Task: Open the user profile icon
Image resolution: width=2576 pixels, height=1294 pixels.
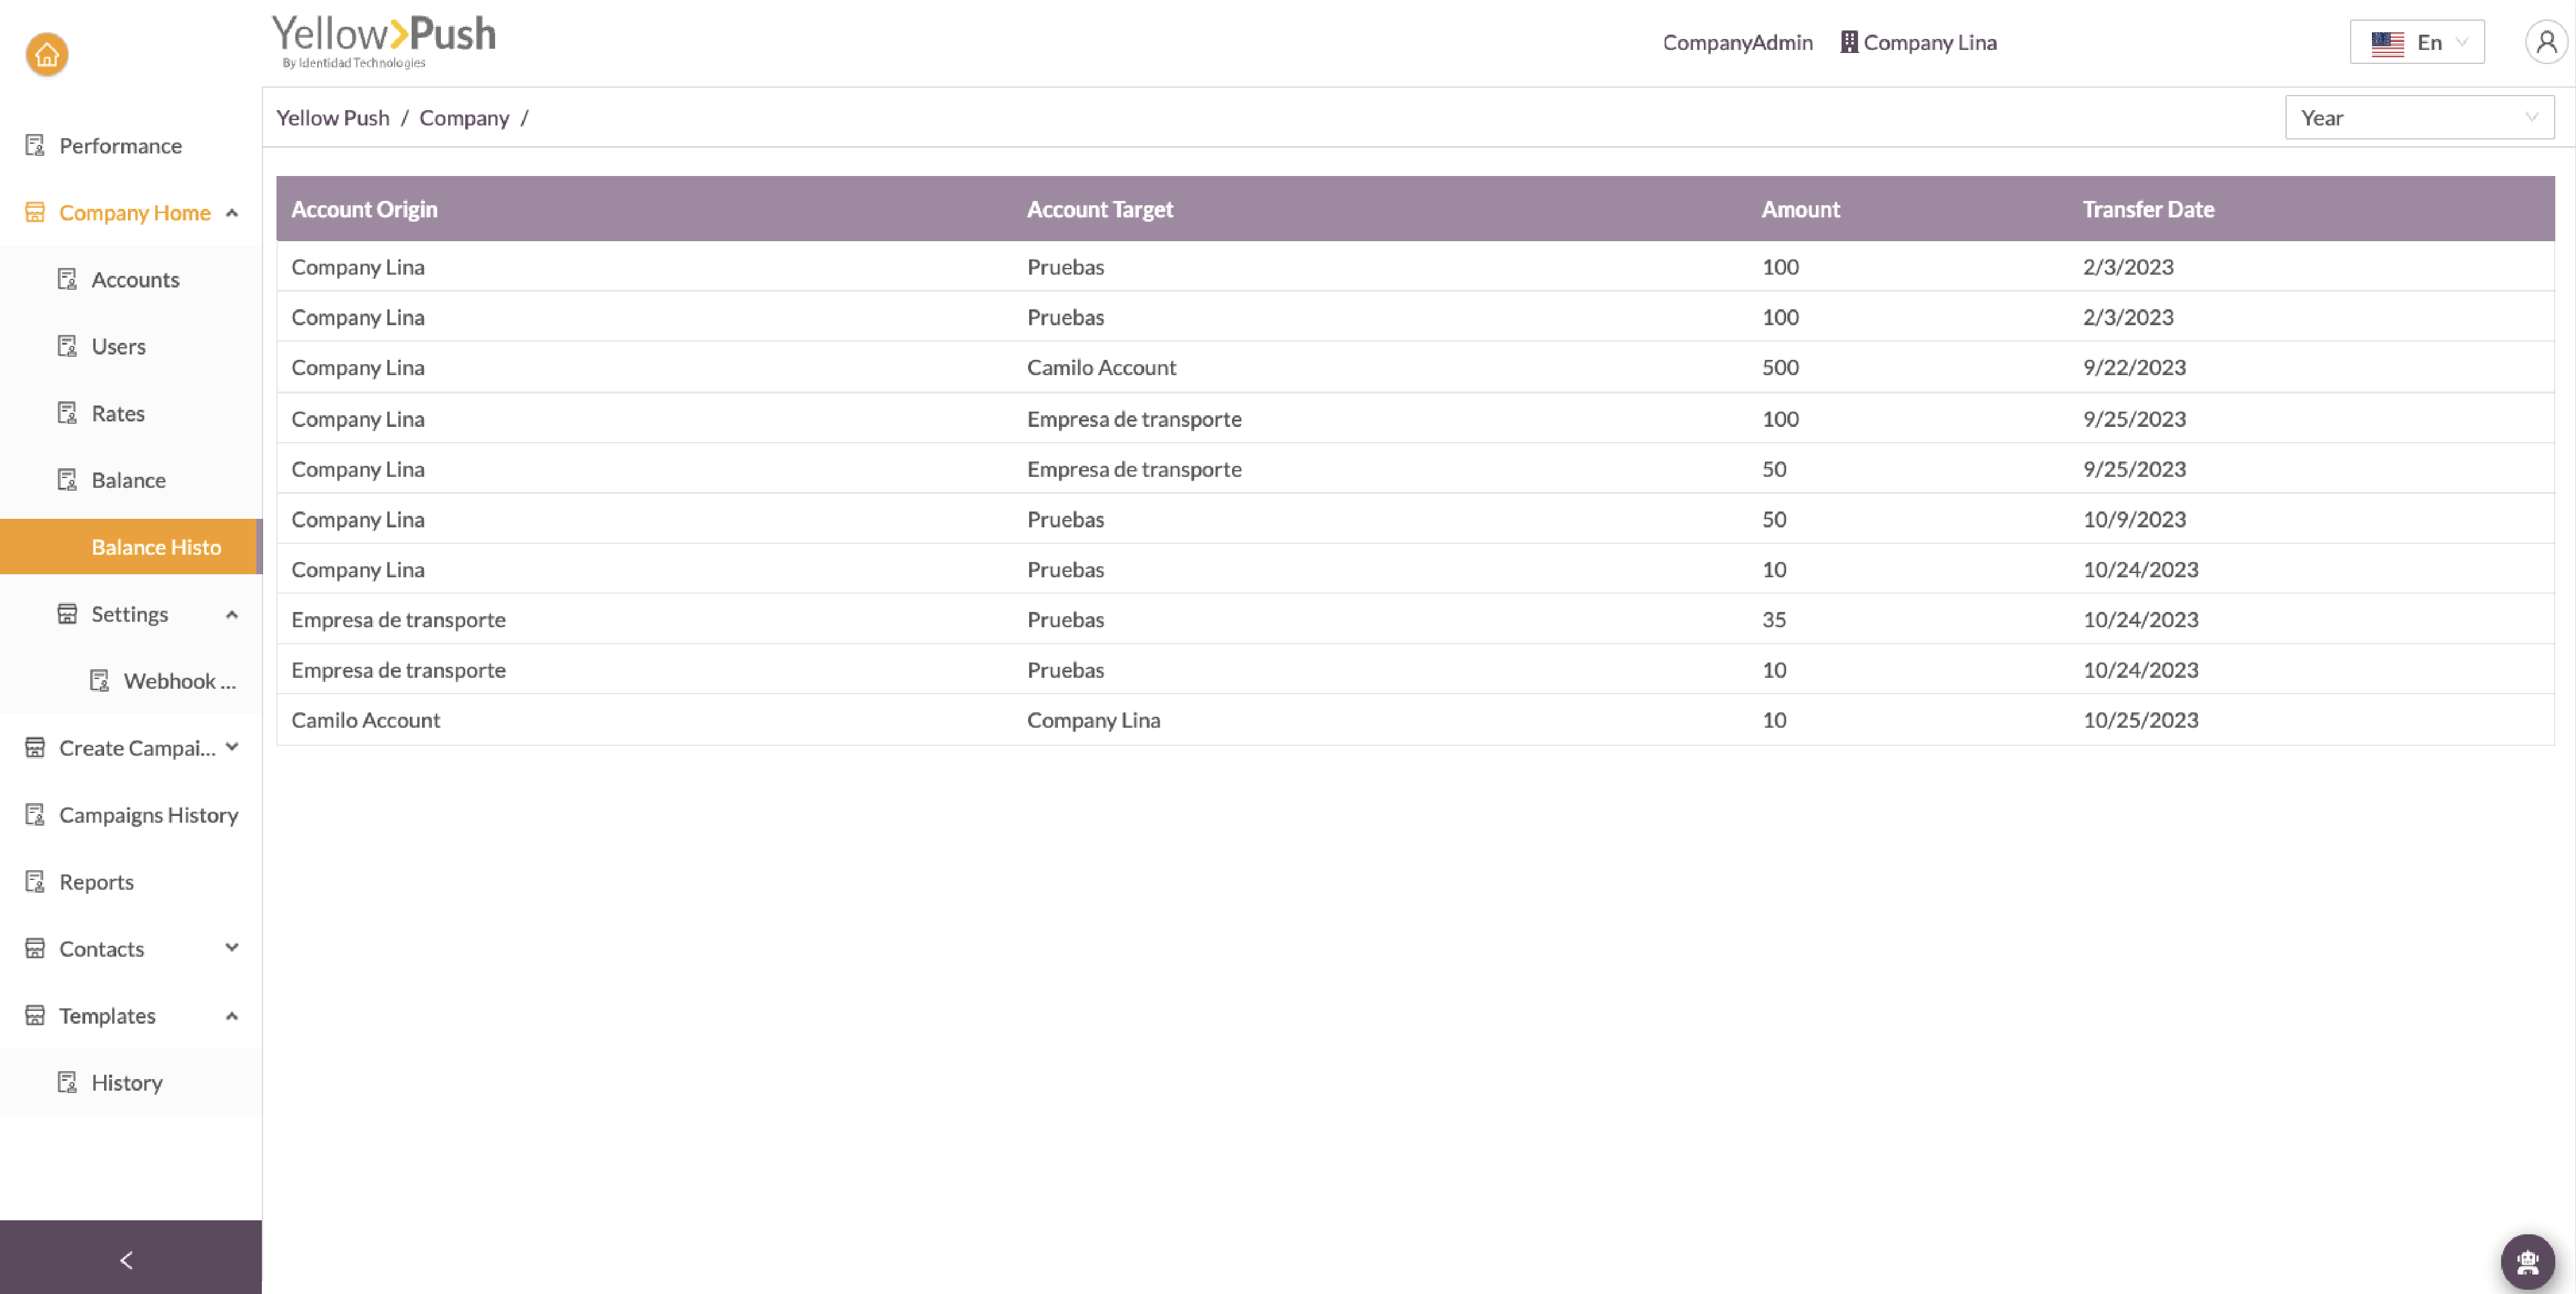Action: tap(2546, 42)
